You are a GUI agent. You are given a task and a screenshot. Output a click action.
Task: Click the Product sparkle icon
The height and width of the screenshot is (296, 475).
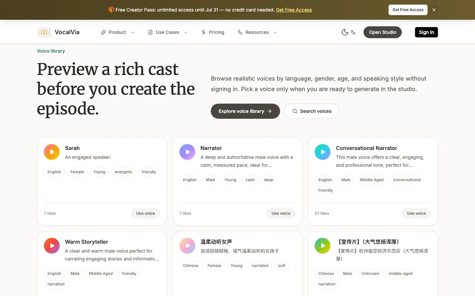click(x=103, y=32)
